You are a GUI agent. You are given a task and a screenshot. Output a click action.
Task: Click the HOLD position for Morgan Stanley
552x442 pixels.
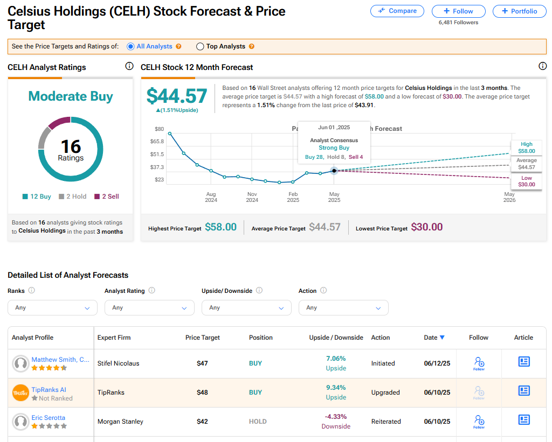point(258,422)
